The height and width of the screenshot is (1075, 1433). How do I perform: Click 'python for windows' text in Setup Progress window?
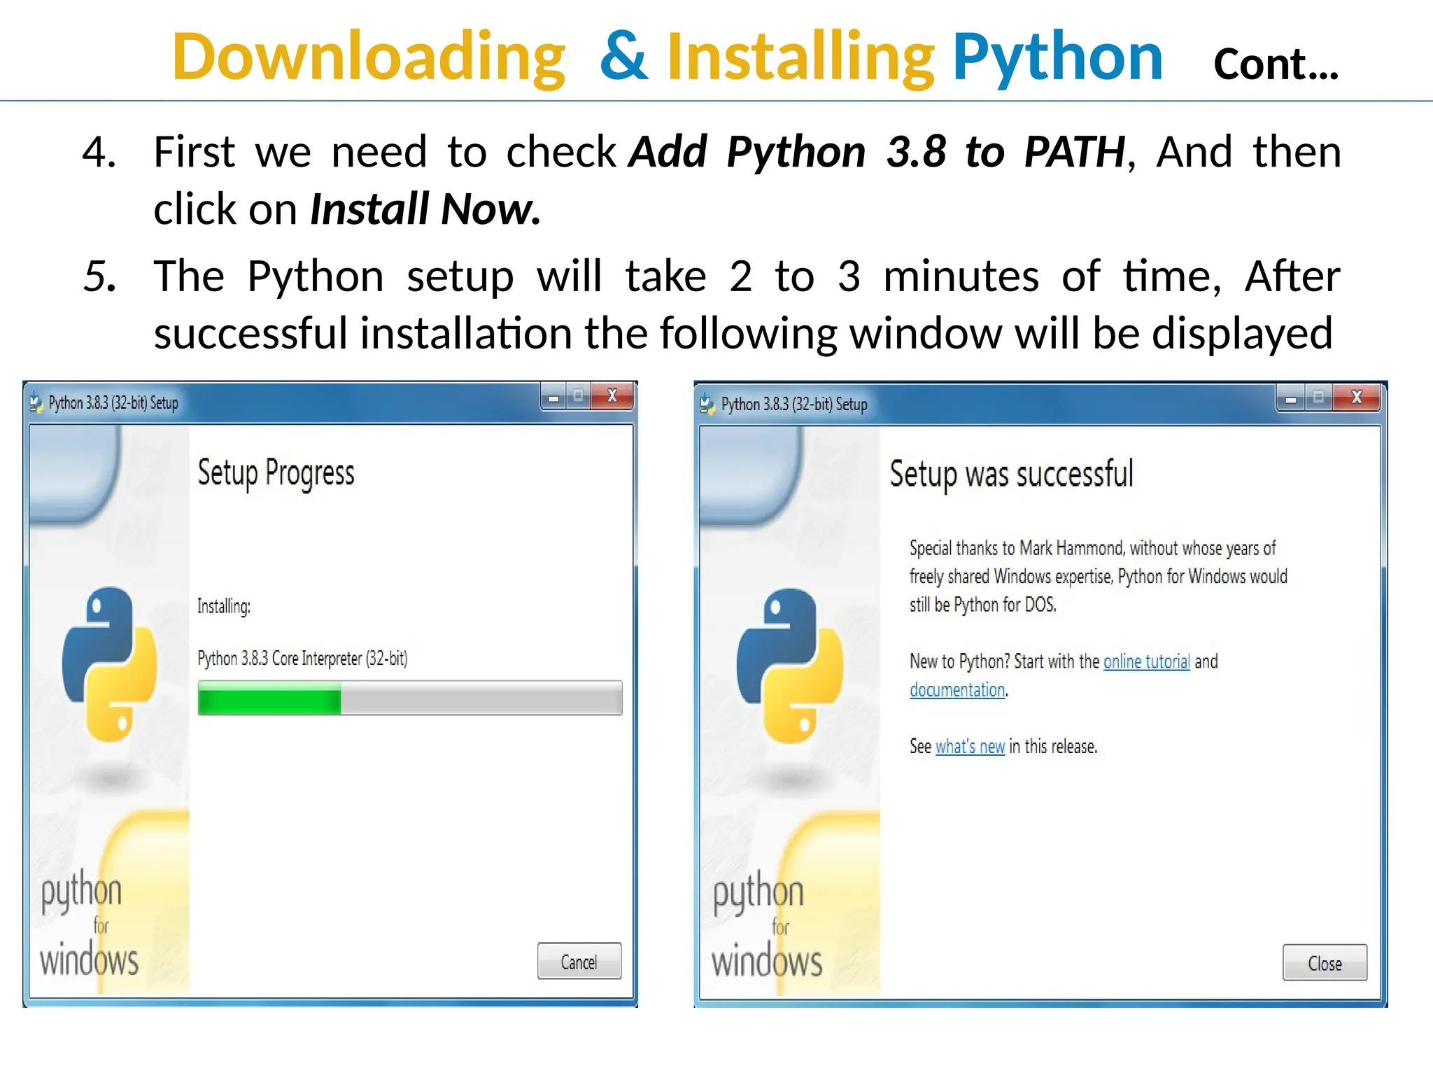89,923
